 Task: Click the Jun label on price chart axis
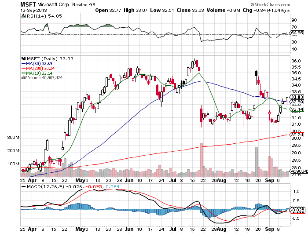pos(129,180)
